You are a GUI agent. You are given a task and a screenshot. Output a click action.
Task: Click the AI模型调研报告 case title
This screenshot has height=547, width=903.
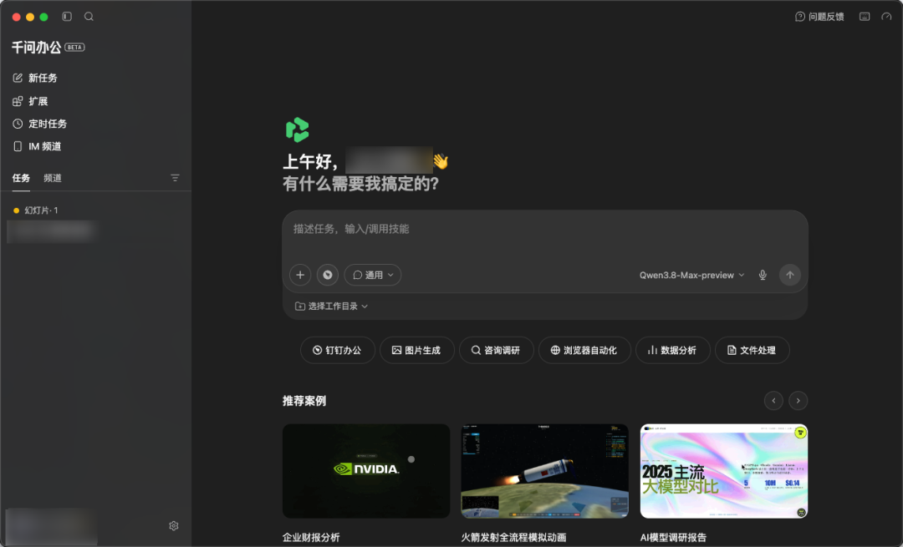[673, 537]
